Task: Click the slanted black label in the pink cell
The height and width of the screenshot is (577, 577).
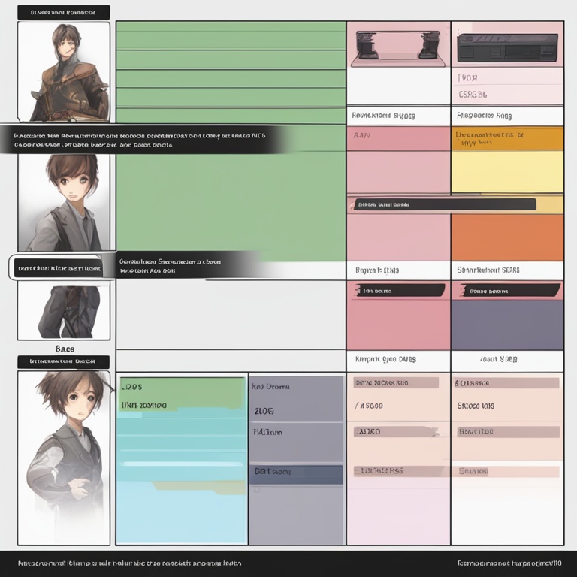Action: click(x=400, y=290)
